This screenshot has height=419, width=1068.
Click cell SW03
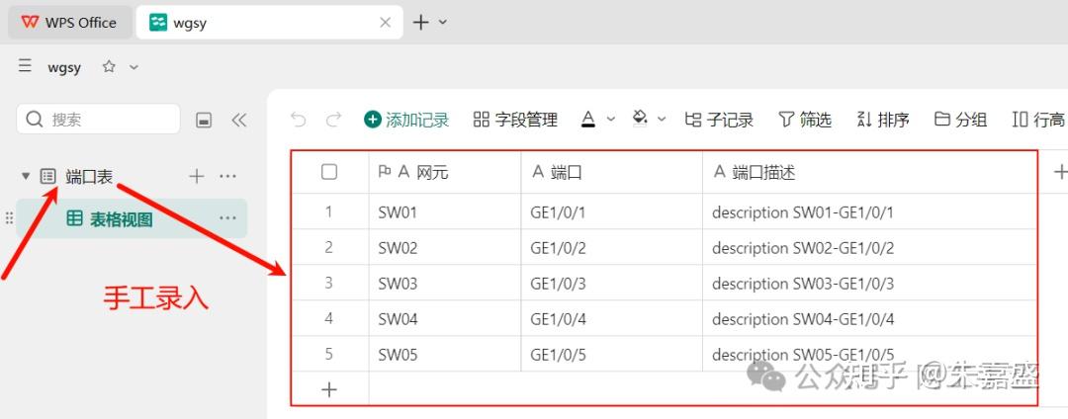[445, 283]
